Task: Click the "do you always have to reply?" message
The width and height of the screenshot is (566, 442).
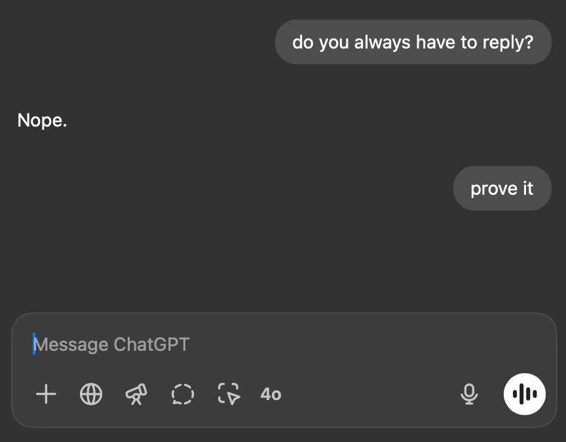Action: (x=413, y=42)
